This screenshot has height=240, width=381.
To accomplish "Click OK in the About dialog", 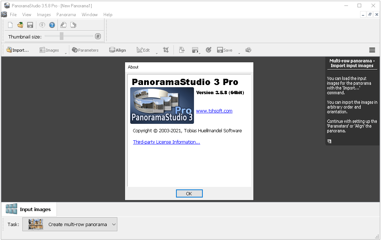I will [189, 193].
